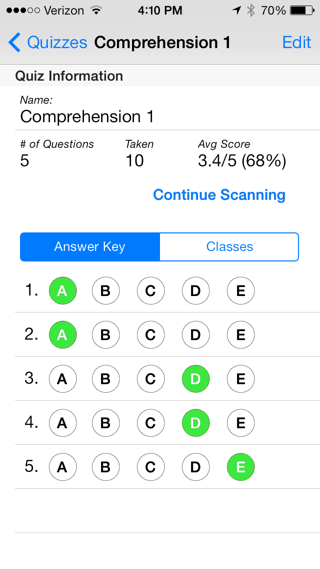Screen dimensions: 320x569
Task: Tap the Wi-Fi icon in status bar
Action: (95, 11)
